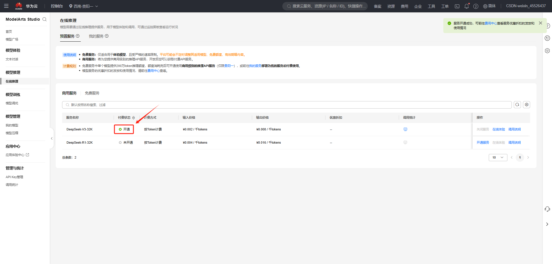Switch language via 简体 globe
Viewport: 552px width, 264px height.
click(489, 6)
